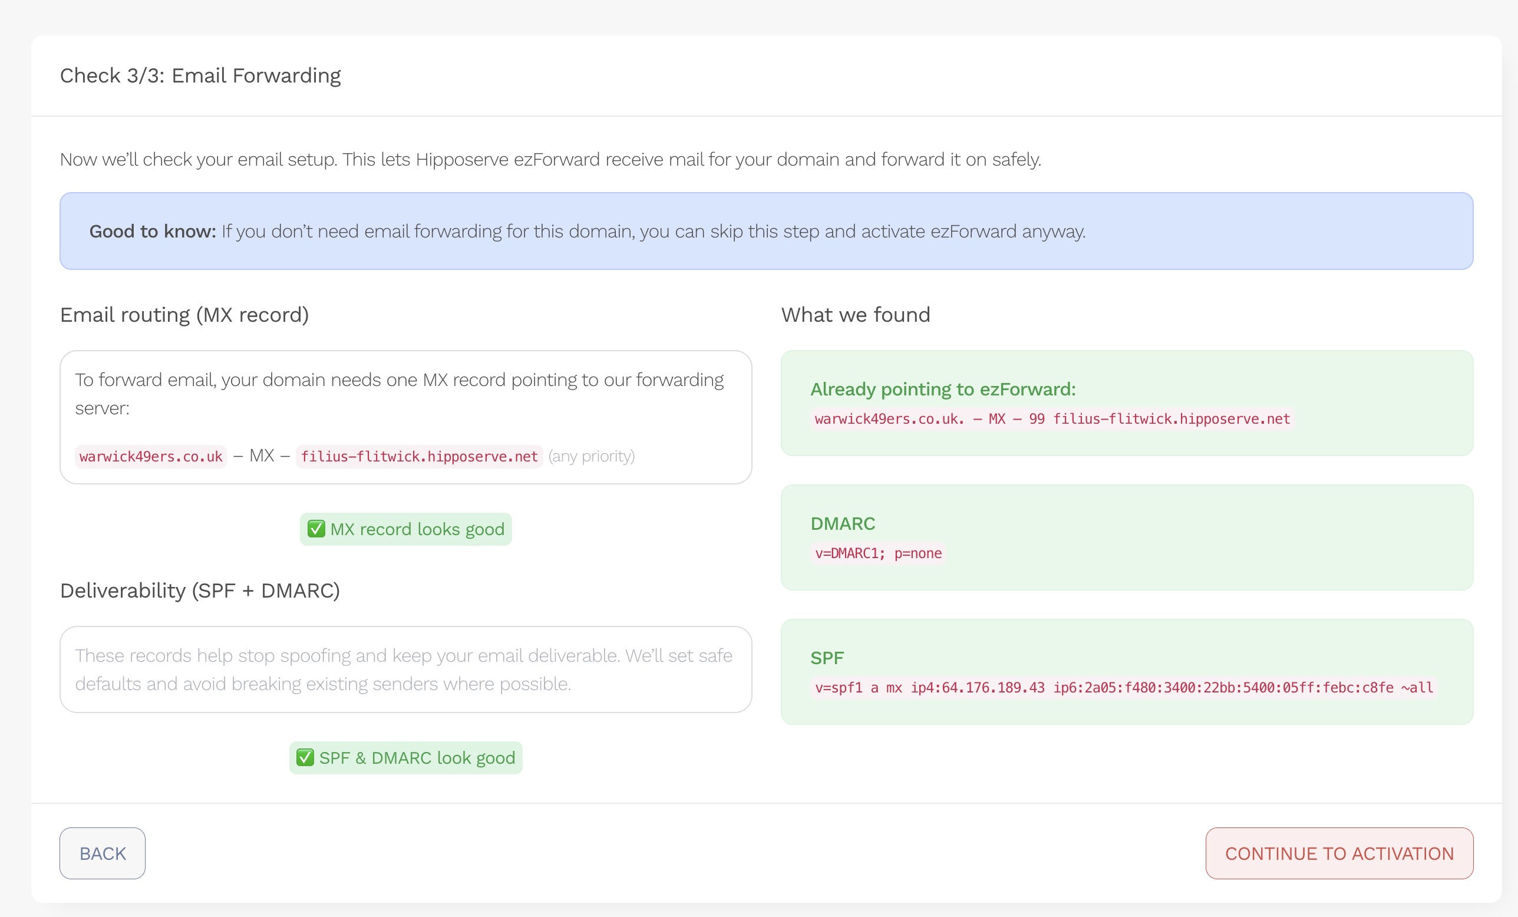Image resolution: width=1518 pixels, height=917 pixels.
Task: Select warwick49ers.co.uk code in MX instructions
Action: point(150,457)
